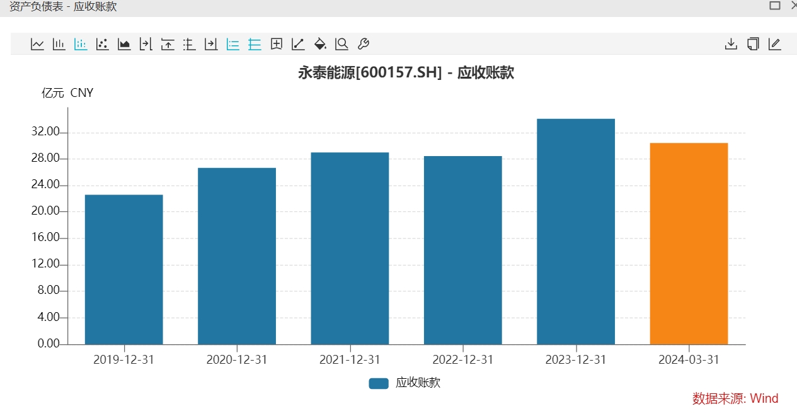
Task: Click the 亿元 CNY unit label
Action: pyautogui.click(x=67, y=93)
